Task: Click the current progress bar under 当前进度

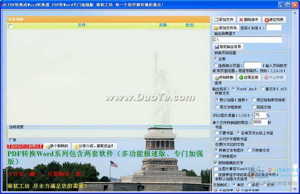Action: (109, 133)
